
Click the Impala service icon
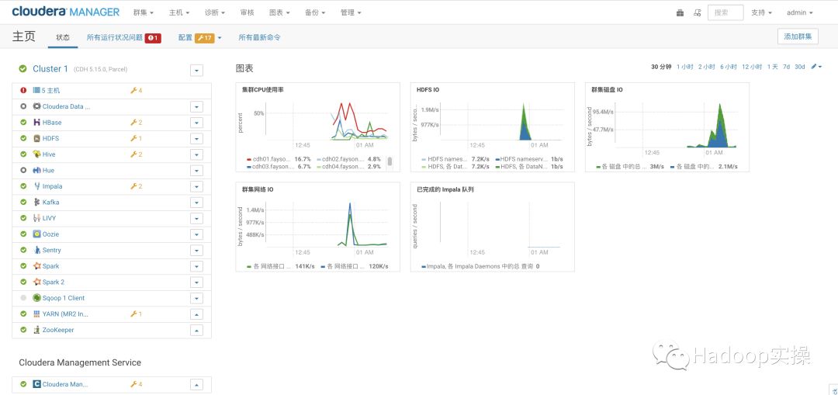[37, 186]
